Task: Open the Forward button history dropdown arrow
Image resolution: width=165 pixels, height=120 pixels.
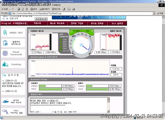Action: point(16,9)
